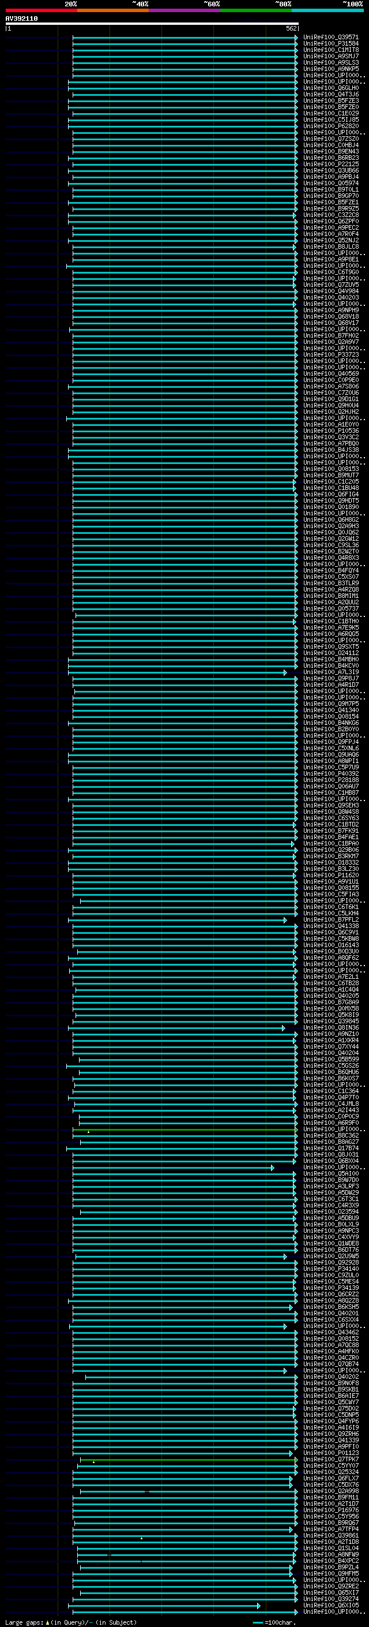
Task: Select hit label UniRef100_C3Z2C8
Action: [330, 215]
